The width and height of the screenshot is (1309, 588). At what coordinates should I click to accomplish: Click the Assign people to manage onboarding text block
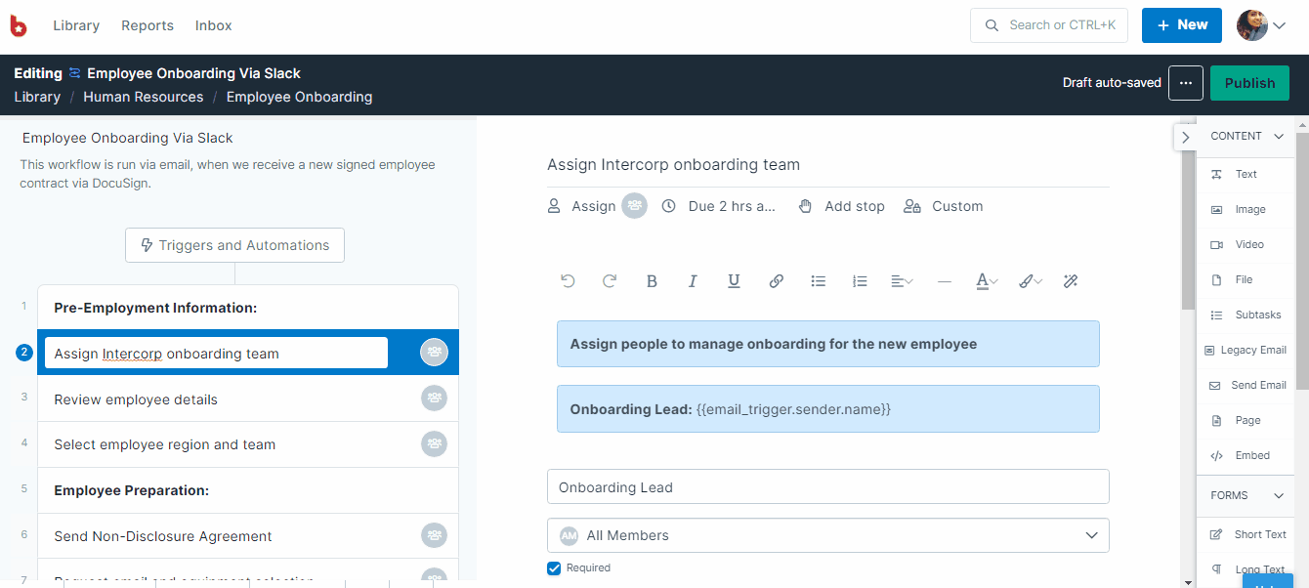click(x=827, y=344)
